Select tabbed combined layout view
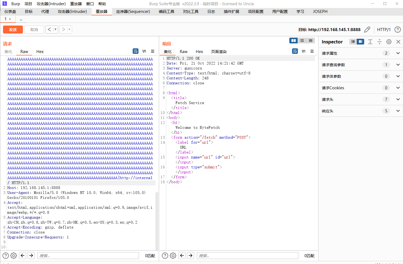The height and width of the screenshot is (264, 403). (311, 40)
